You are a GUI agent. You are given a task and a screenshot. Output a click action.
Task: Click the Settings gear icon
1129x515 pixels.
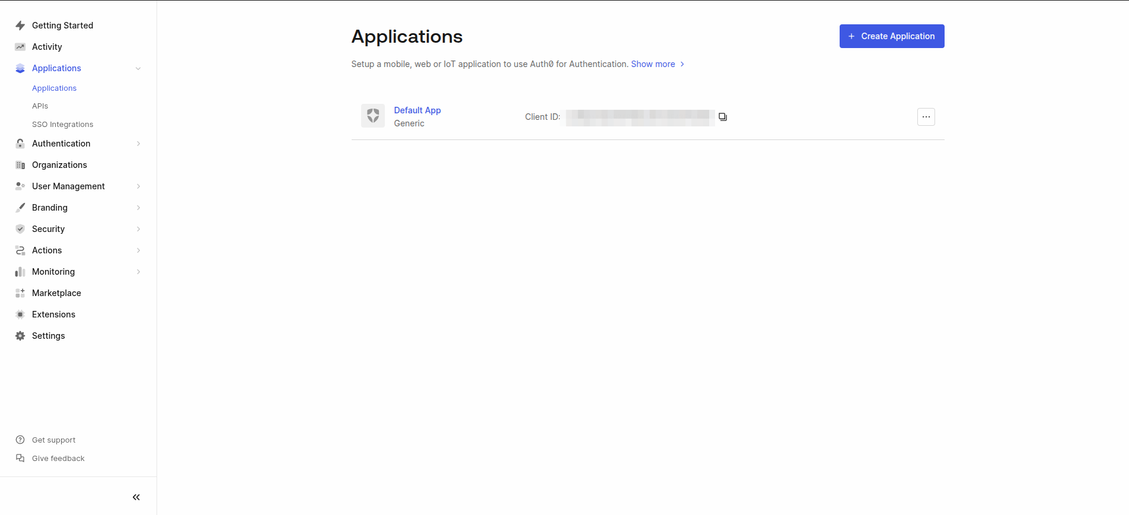pos(20,336)
